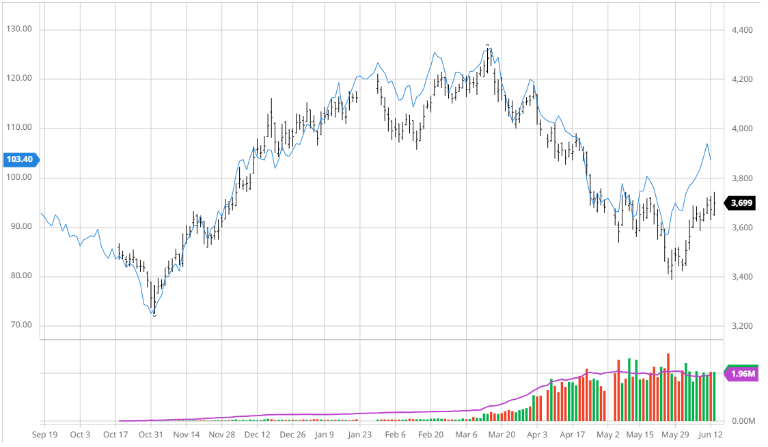The width and height of the screenshot is (768, 447).
Task: Click the black 3,699 price tag
Action: (742, 203)
